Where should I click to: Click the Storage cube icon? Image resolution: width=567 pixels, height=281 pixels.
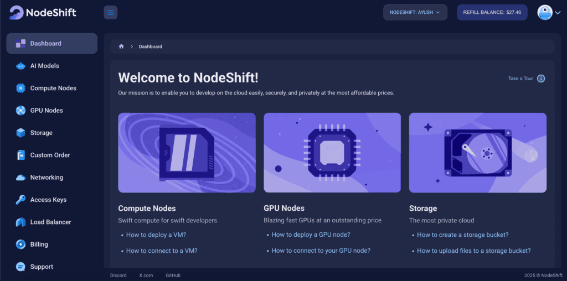point(21,133)
